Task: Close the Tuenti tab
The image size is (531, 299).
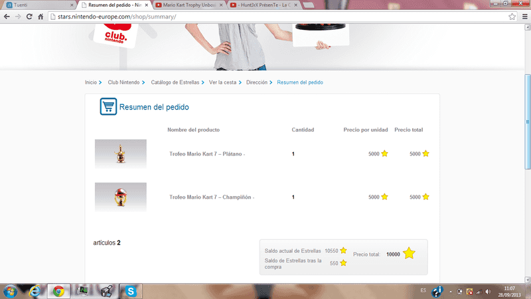Action: pos(72,5)
